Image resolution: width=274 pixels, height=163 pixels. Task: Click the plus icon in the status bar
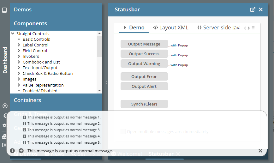point(21,151)
